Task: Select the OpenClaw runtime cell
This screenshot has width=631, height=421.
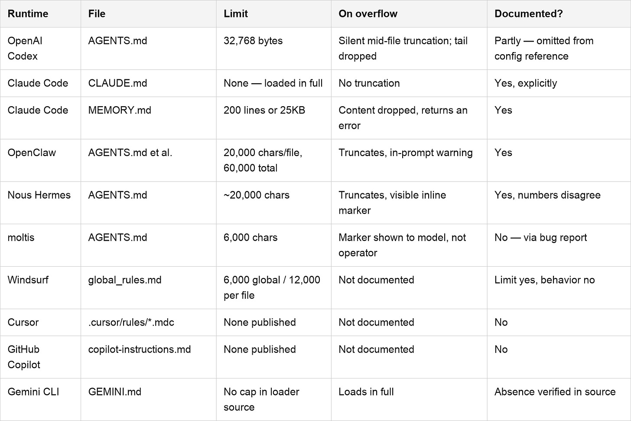Action: (40, 160)
